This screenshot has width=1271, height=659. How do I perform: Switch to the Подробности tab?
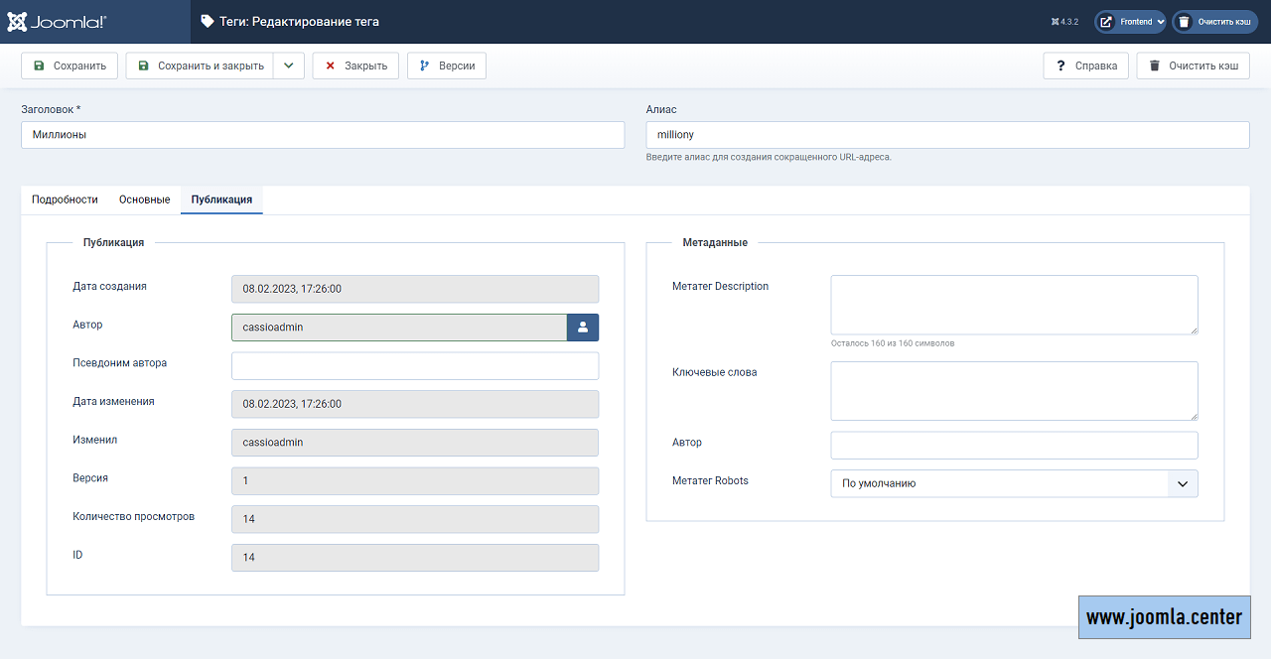(65, 199)
